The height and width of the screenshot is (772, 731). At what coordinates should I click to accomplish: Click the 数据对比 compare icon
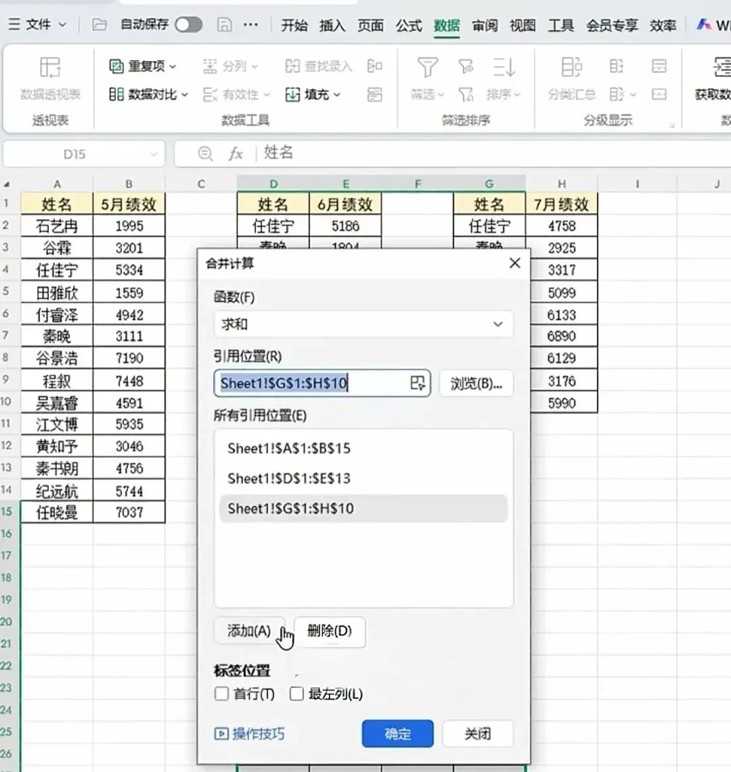tap(116, 94)
